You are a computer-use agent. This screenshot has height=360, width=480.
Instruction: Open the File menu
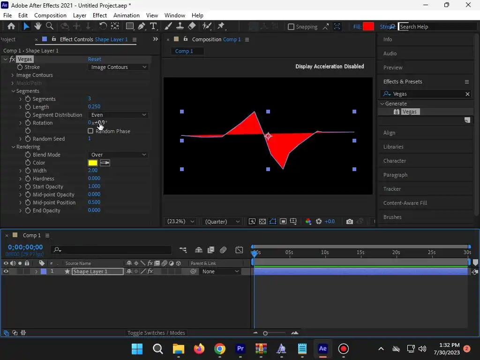coord(7,15)
